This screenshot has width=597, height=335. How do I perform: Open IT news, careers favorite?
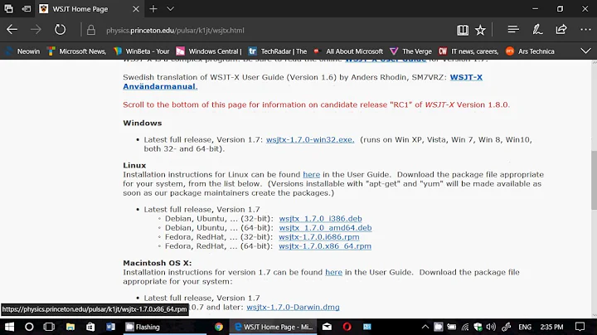468,51
